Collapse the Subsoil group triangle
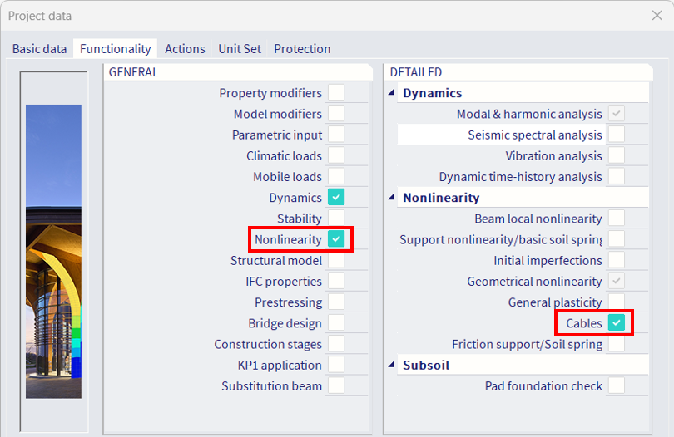674x437 pixels. point(391,365)
